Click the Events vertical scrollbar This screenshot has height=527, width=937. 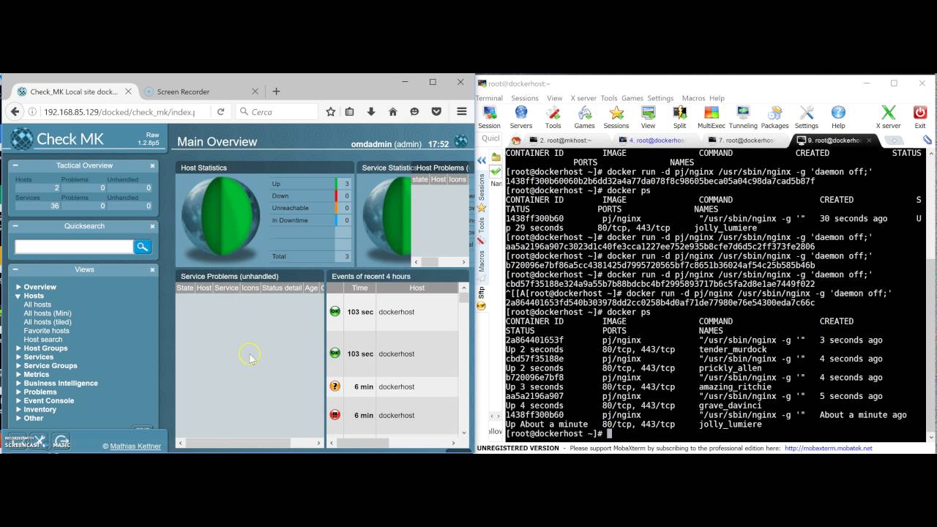tap(463, 360)
